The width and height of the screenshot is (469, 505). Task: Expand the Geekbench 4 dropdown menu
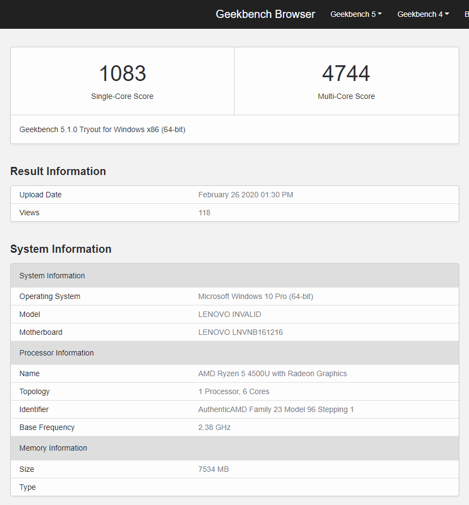[x=423, y=14]
